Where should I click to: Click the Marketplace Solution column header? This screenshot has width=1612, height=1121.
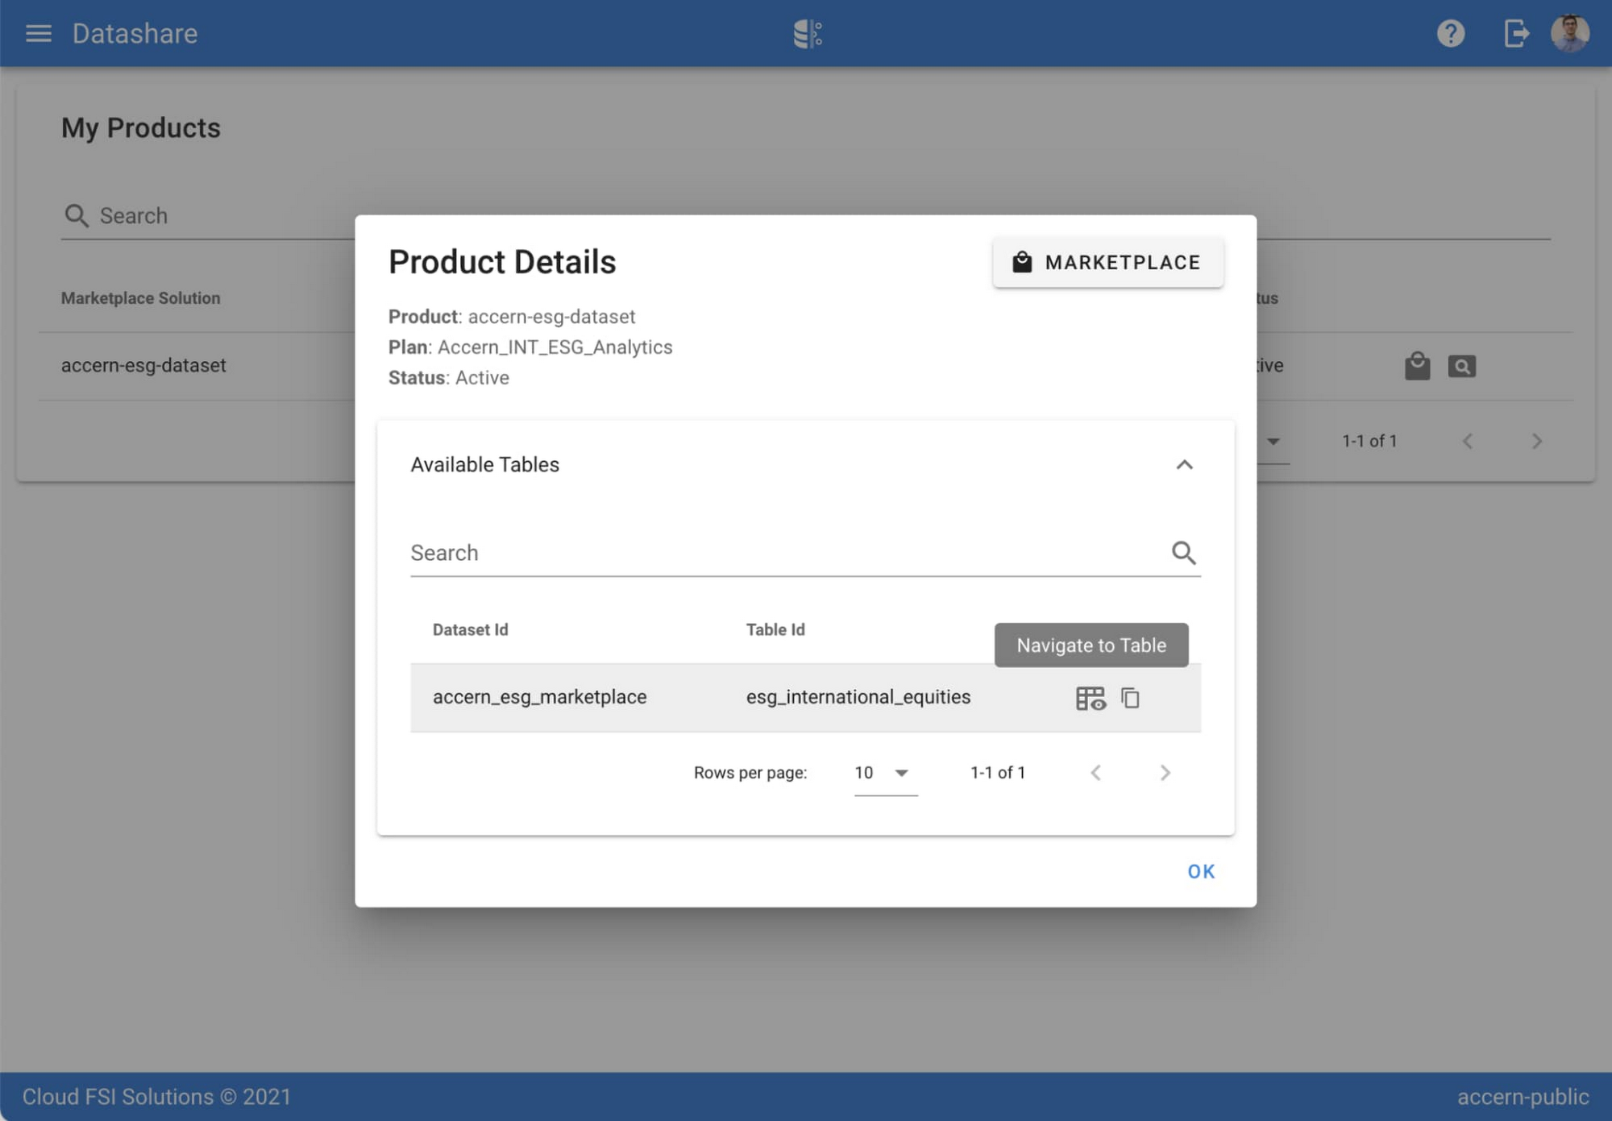(x=140, y=298)
